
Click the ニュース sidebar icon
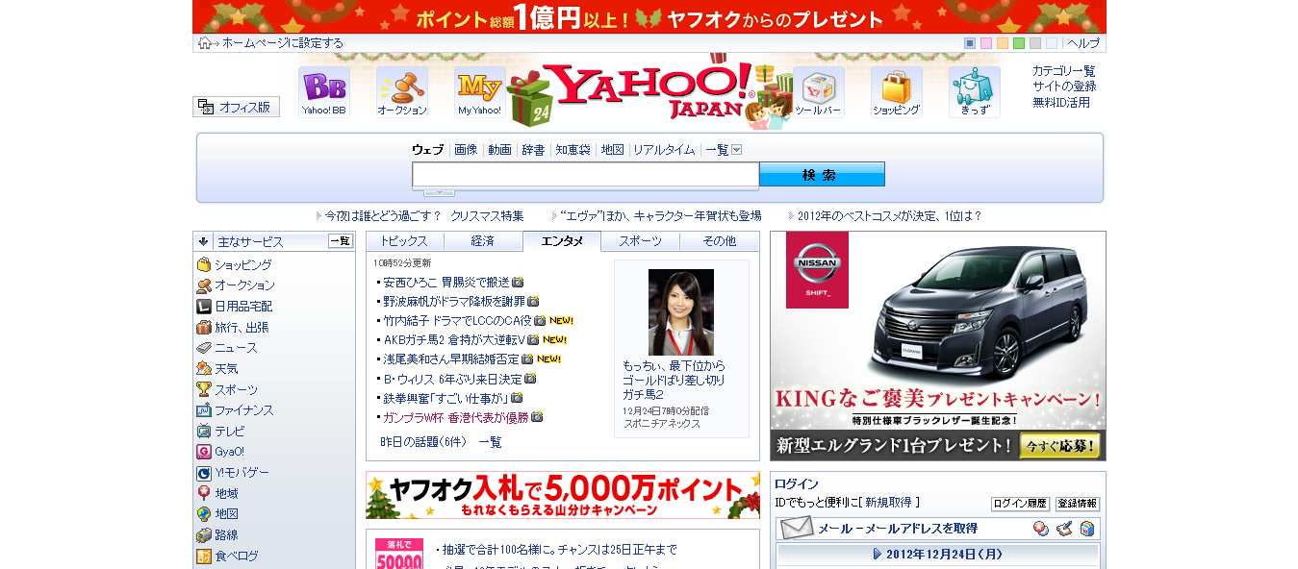[x=204, y=348]
